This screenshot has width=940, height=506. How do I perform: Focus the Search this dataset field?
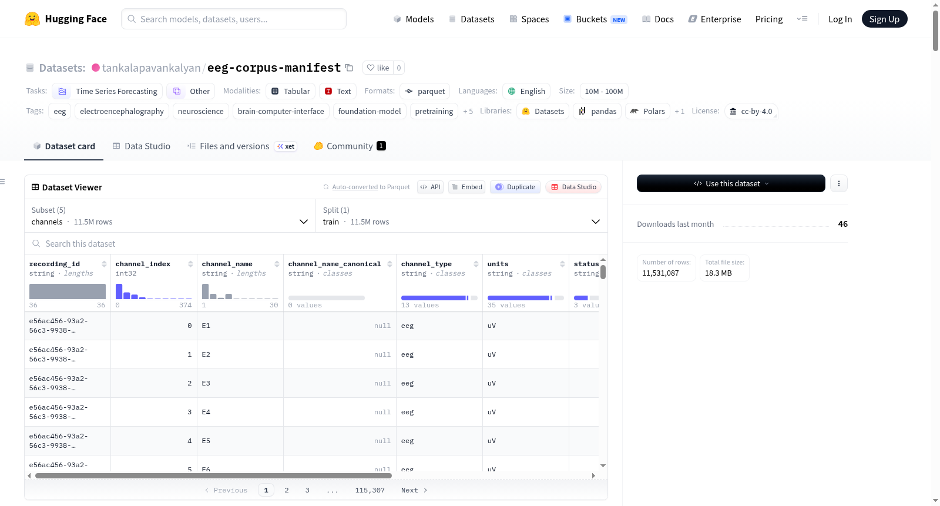coord(316,243)
